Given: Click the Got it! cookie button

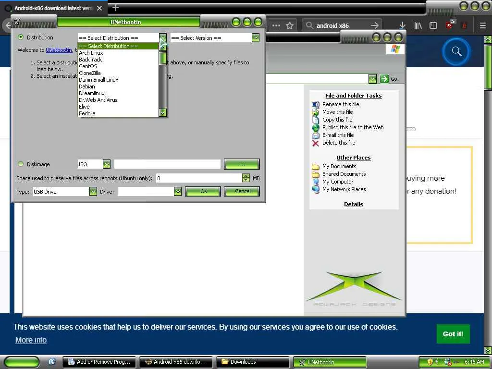Looking at the screenshot, I should pyautogui.click(x=453, y=333).
